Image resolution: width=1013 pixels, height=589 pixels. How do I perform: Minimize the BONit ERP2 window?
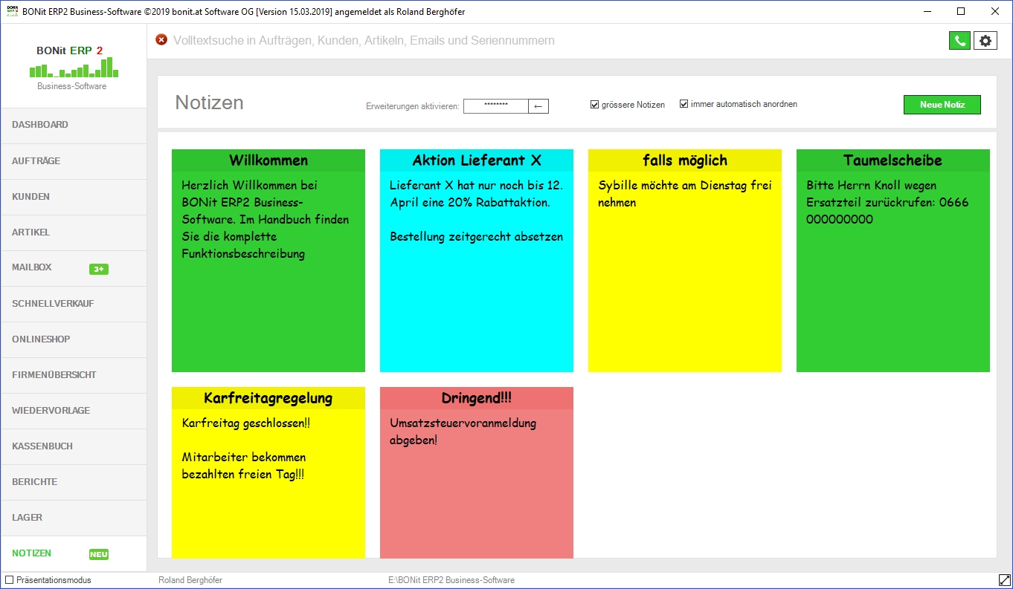(x=927, y=12)
